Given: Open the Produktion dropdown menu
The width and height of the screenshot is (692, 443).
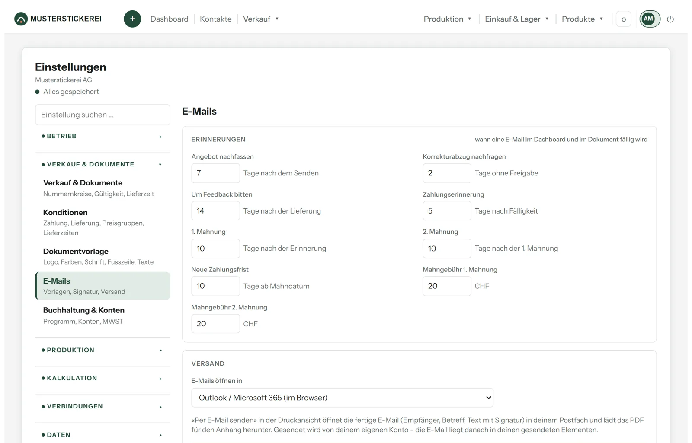Looking at the screenshot, I should pyautogui.click(x=447, y=19).
